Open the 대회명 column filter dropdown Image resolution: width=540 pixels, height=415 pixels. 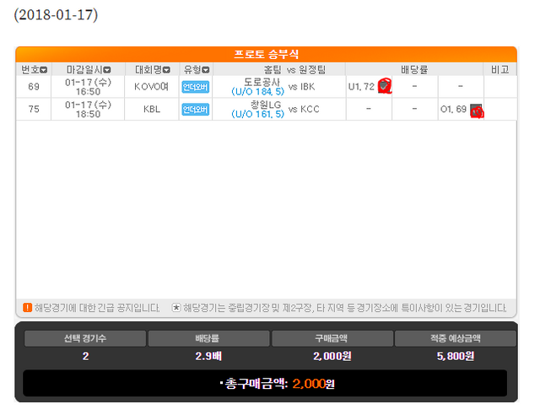(x=166, y=70)
